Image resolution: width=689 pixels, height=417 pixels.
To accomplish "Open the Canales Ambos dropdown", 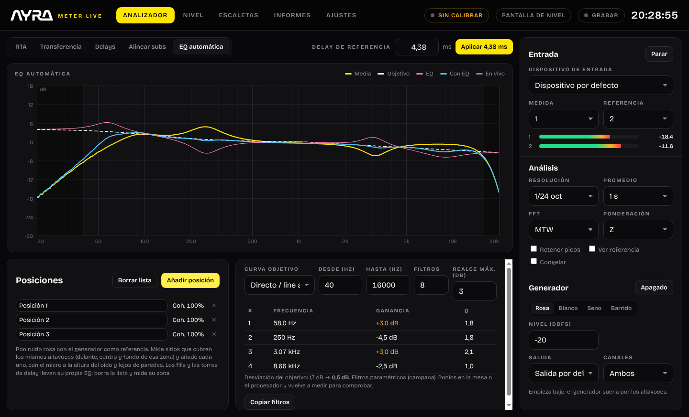I will click(x=638, y=374).
